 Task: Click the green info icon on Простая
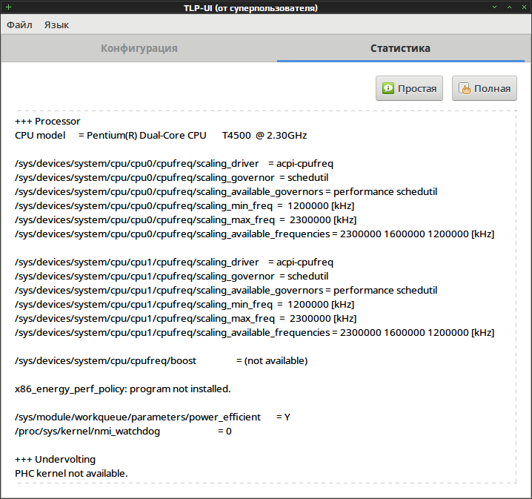388,88
